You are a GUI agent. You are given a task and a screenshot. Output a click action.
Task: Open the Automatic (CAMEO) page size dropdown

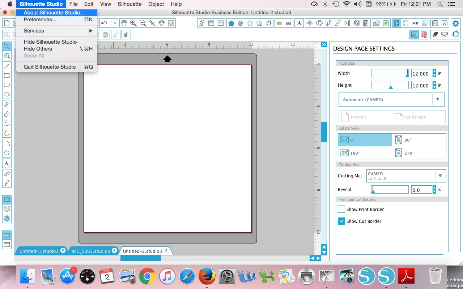point(391,99)
